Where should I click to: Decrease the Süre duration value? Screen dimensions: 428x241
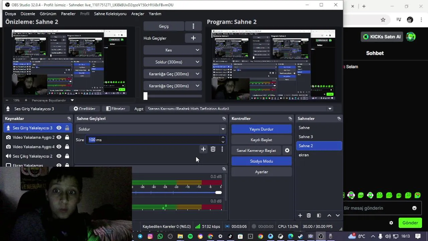pos(223,142)
